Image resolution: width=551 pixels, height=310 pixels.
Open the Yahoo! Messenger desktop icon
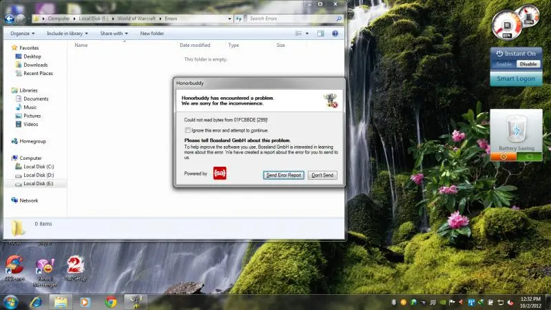point(45,265)
